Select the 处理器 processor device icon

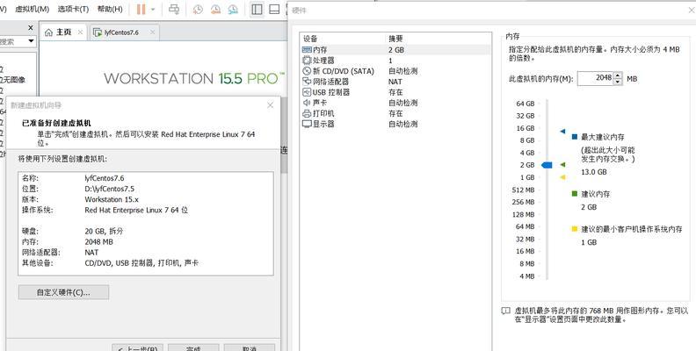point(307,61)
